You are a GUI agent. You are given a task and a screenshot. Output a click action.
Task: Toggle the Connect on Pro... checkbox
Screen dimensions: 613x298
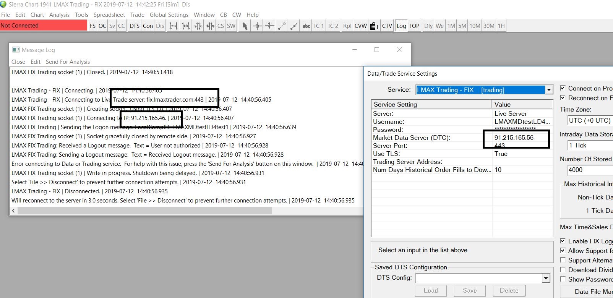coord(563,88)
